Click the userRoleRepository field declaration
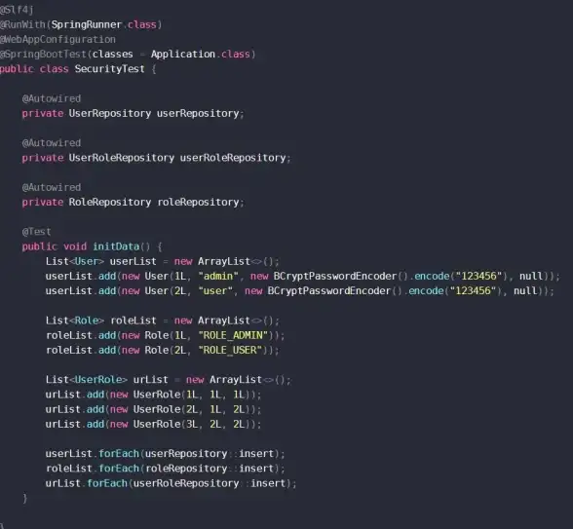 click(x=156, y=158)
